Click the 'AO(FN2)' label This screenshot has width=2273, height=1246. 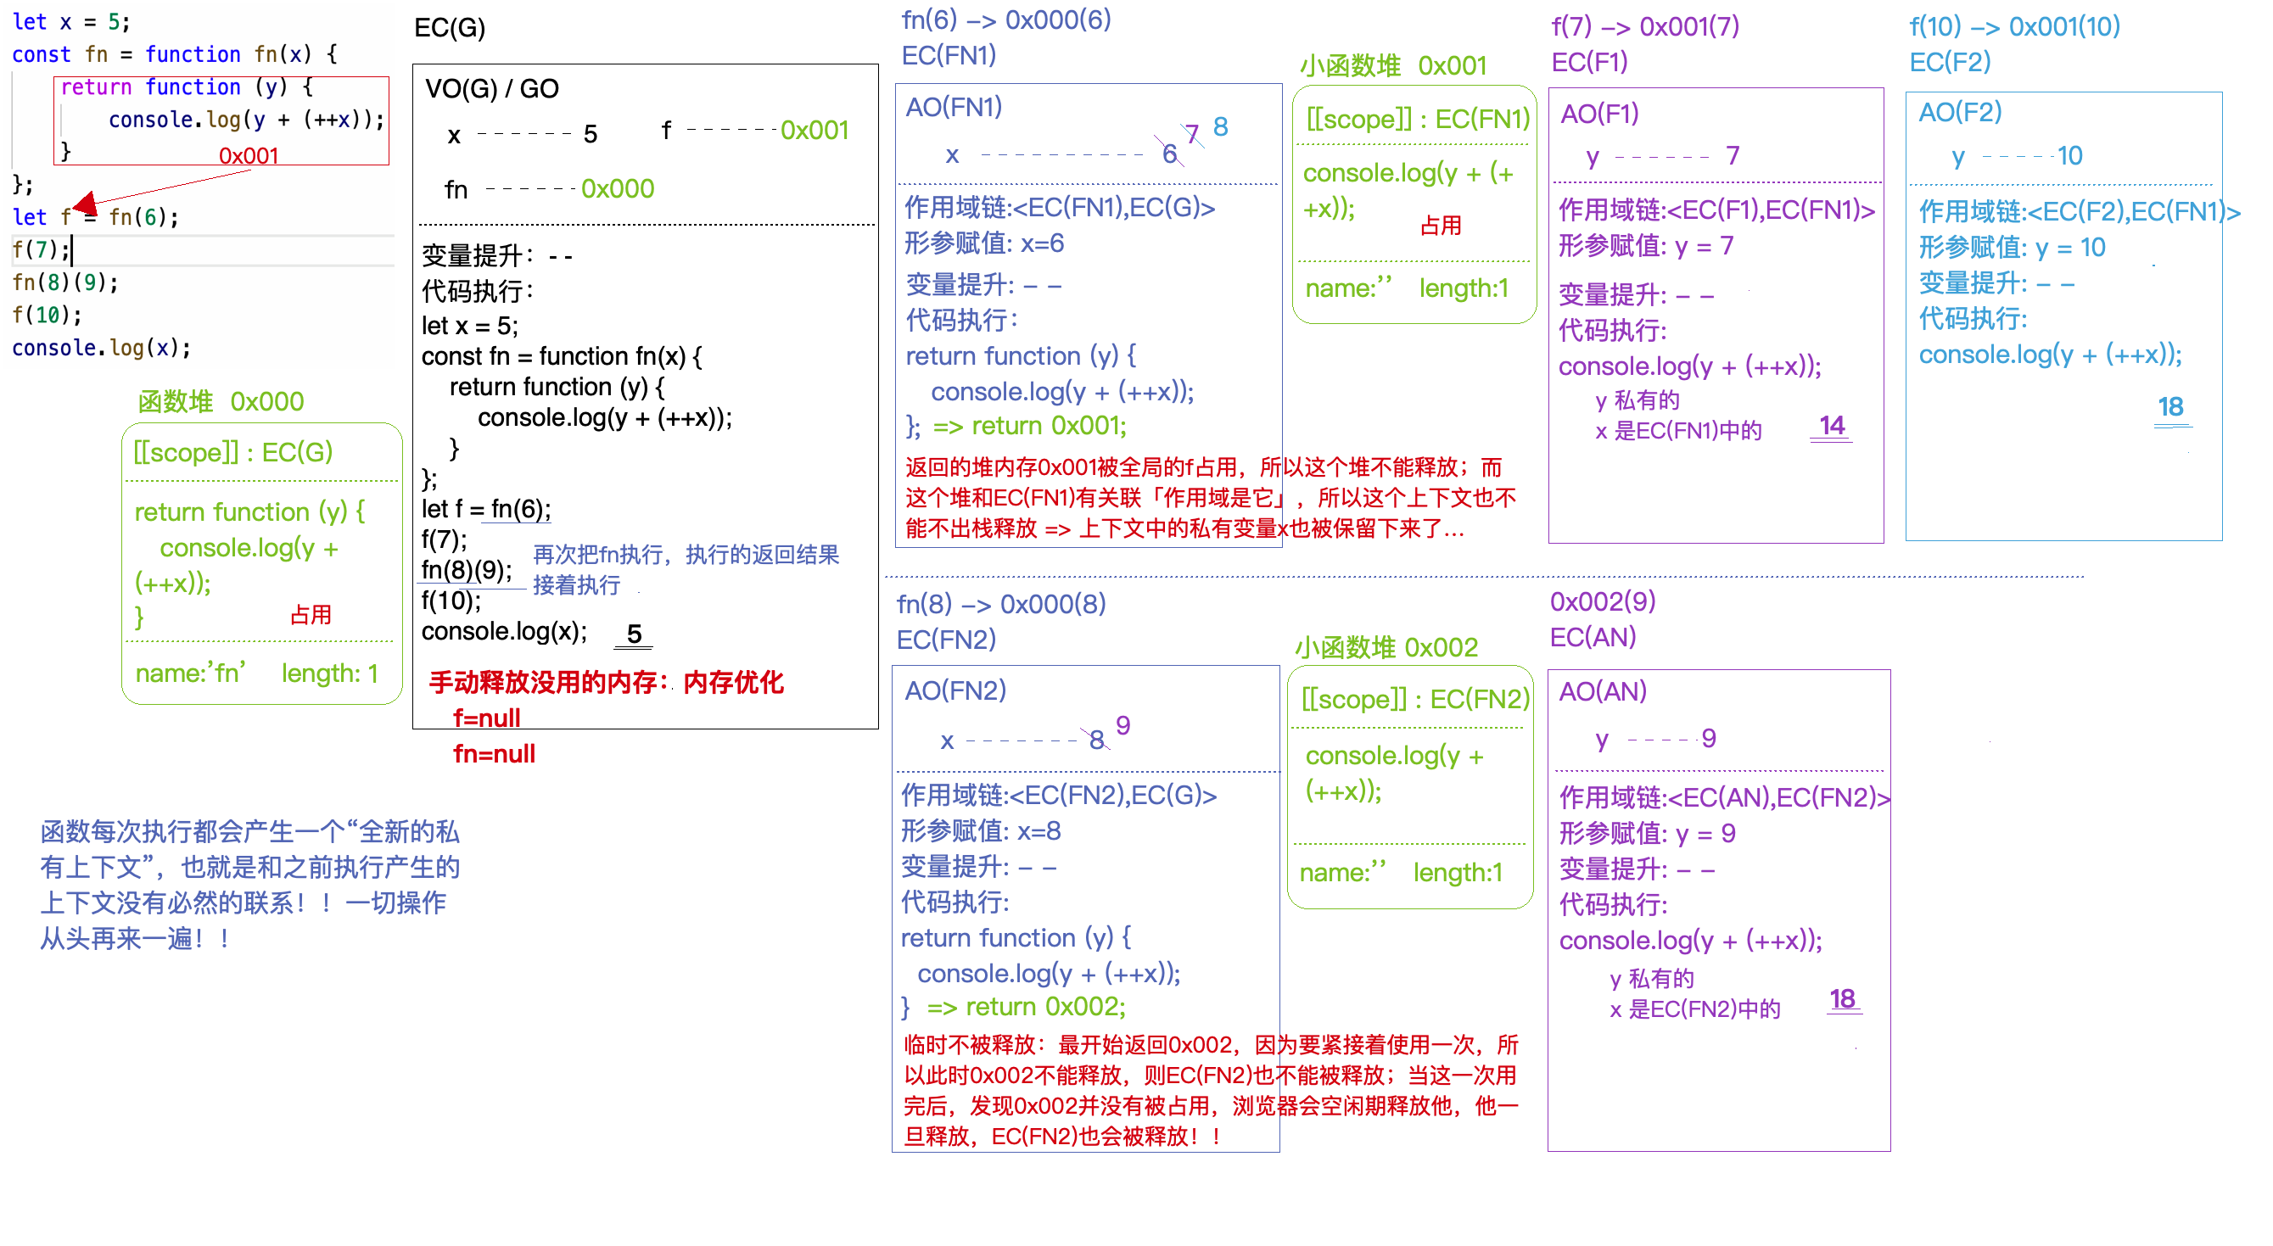pos(955,690)
